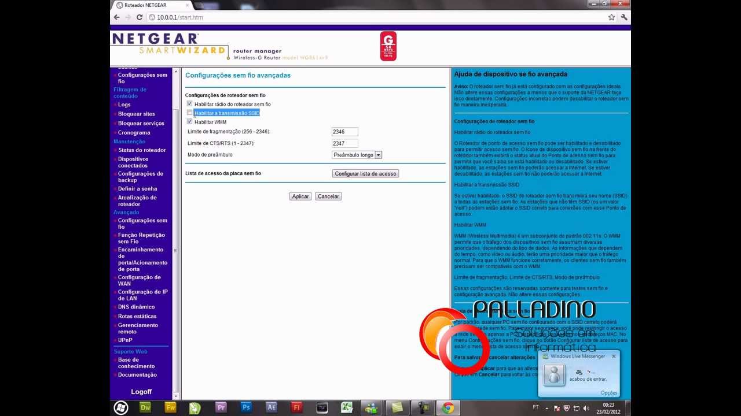The image size is (741, 416).
Task: Click the address bar URL
Action: [x=180, y=17]
